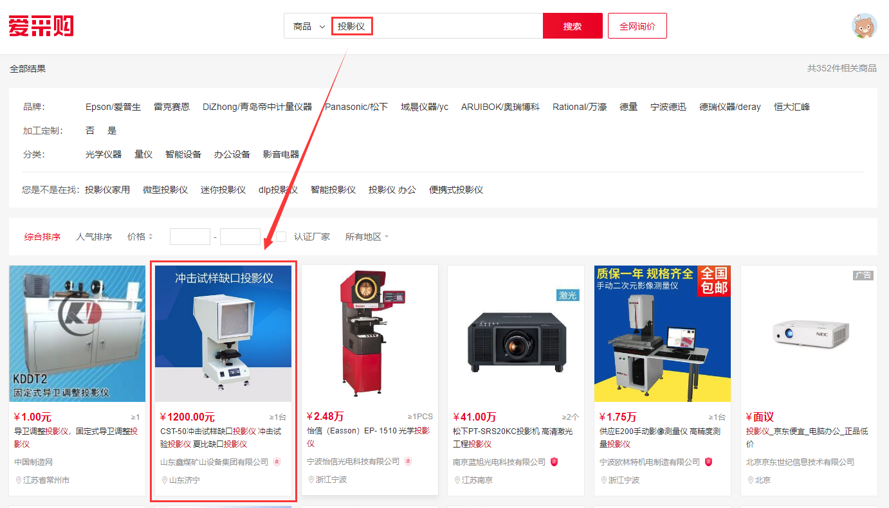This screenshot has width=889, height=508.
Task: Open title 怡信（Easson）EP-1510 光学投影仪
Action: point(369,437)
